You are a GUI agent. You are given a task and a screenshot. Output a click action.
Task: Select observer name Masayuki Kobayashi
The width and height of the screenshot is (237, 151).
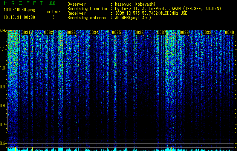pyautogui.click(x=135, y=4)
